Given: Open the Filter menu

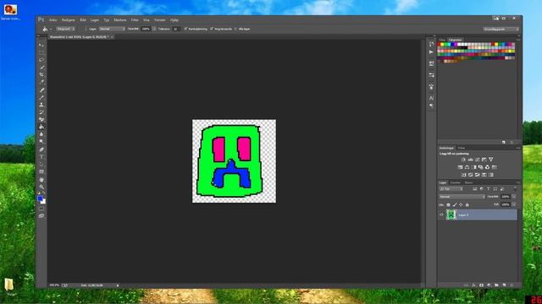Looking at the screenshot, I should pyautogui.click(x=135, y=20).
